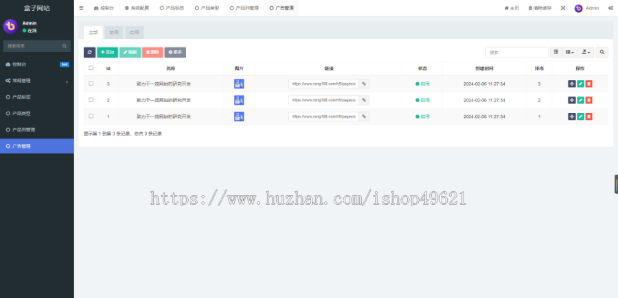This screenshot has height=298, width=618.
Task: Tick the checkbox for row Id 3
Action: tap(91, 84)
